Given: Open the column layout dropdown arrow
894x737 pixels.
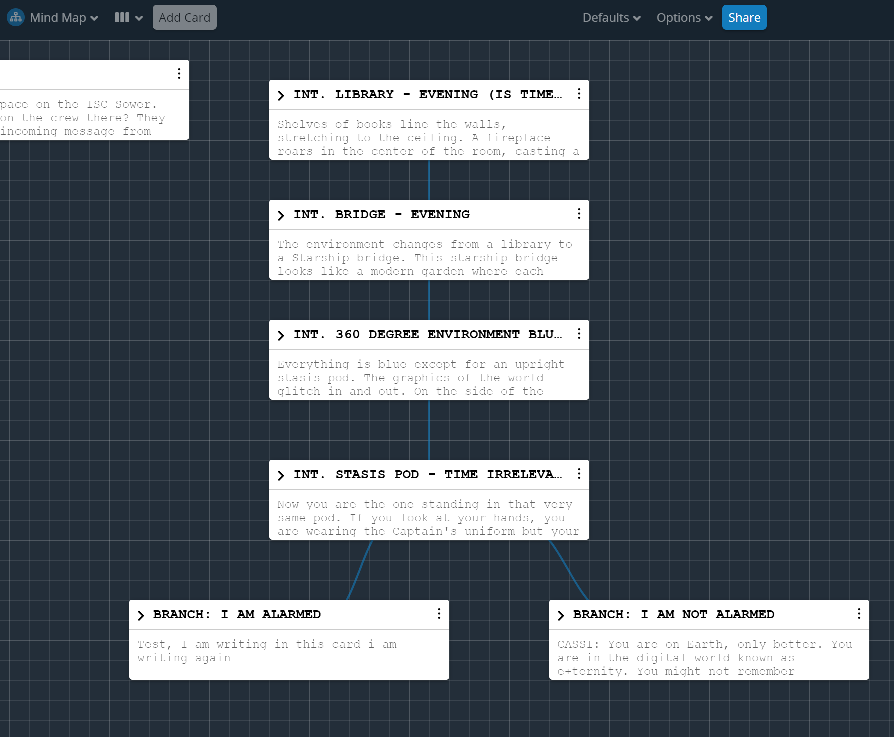Looking at the screenshot, I should (138, 18).
